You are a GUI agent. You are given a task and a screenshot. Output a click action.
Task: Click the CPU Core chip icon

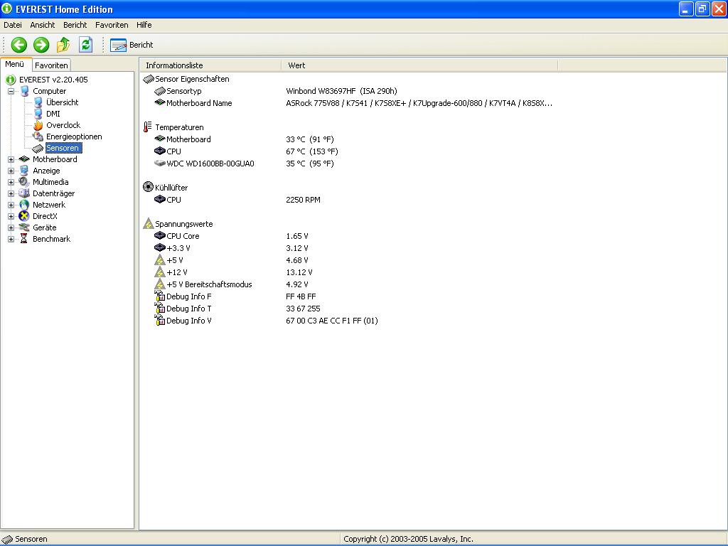click(160, 236)
